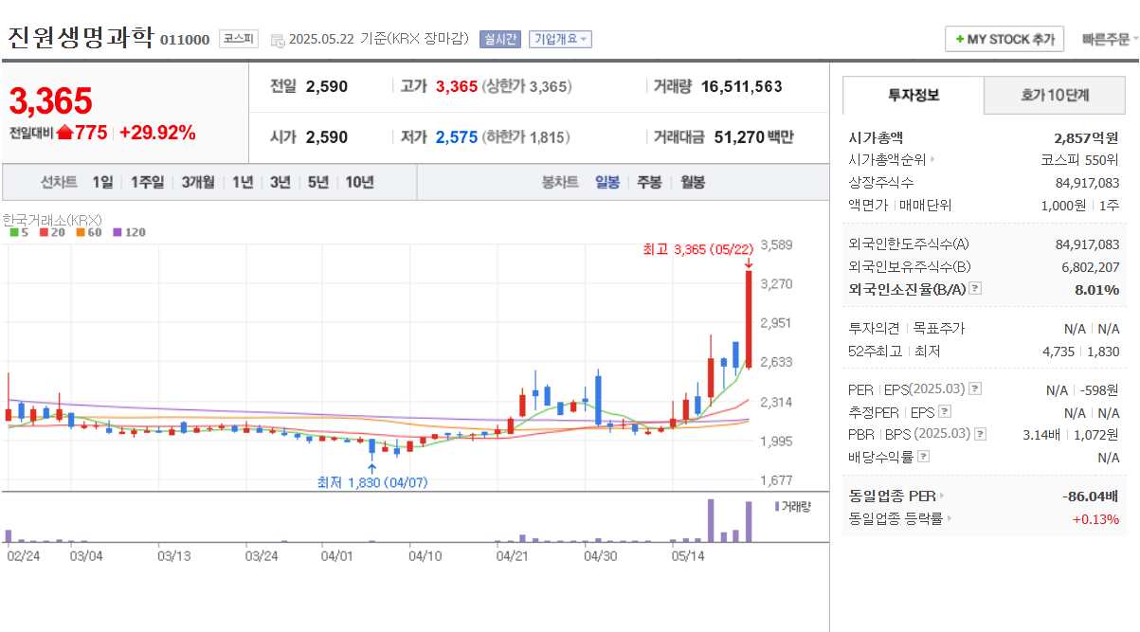This screenshot has width=1140, height=632.
Task: Click the 최저 1,830 (04/07) chart marker
Action: [372, 482]
